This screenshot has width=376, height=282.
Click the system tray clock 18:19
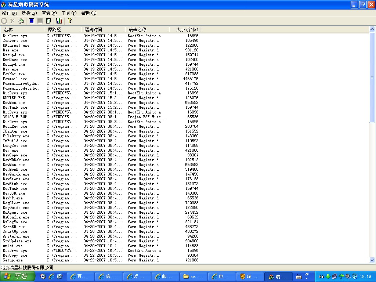365,277
